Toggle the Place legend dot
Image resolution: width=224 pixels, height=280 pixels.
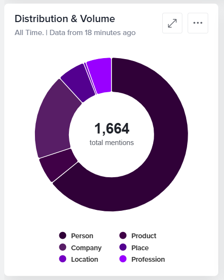(x=123, y=247)
